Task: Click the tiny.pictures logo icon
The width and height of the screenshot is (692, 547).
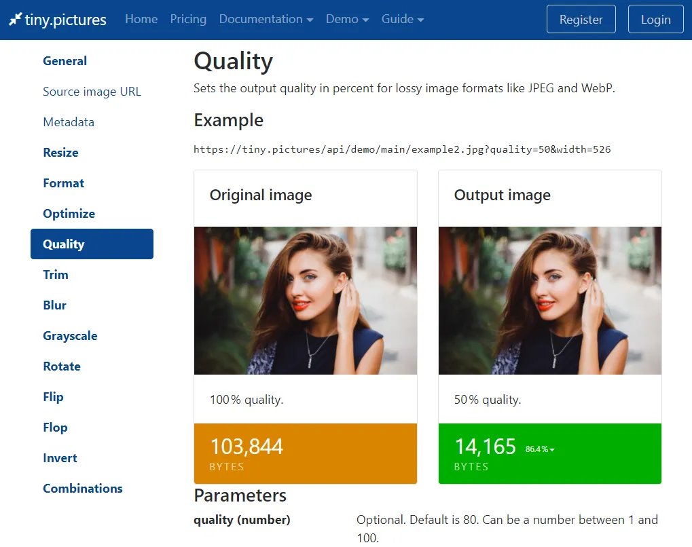Action: click(x=16, y=19)
